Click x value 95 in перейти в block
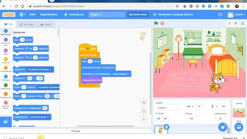The height and width of the screenshot is (139, 247). pos(30,78)
